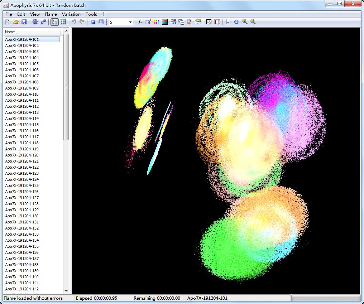Toggle full-screen preview mode
Screen dimensions: 364x304
tap(101, 22)
